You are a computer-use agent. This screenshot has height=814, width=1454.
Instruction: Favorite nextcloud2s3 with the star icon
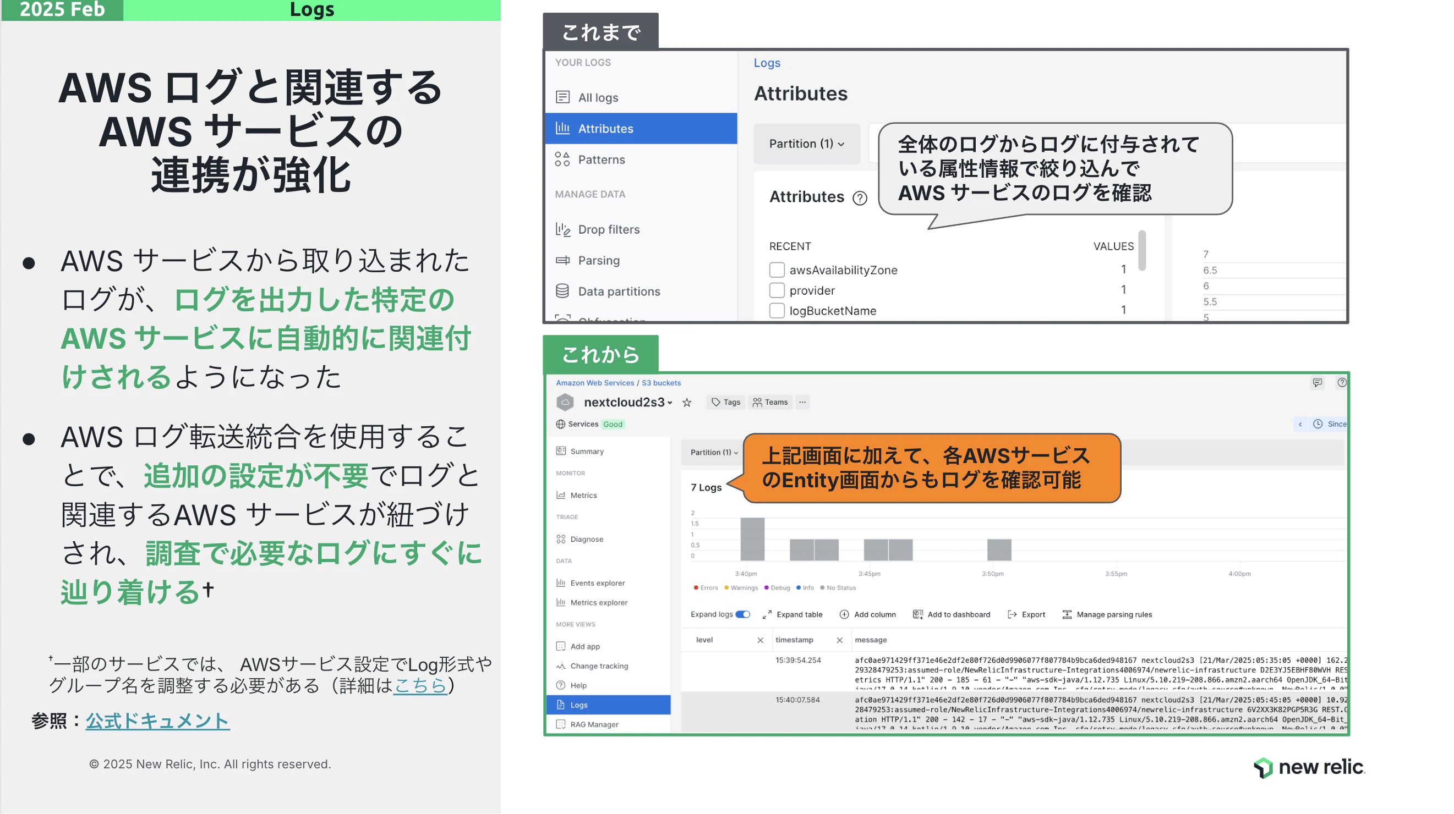(687, 402)
